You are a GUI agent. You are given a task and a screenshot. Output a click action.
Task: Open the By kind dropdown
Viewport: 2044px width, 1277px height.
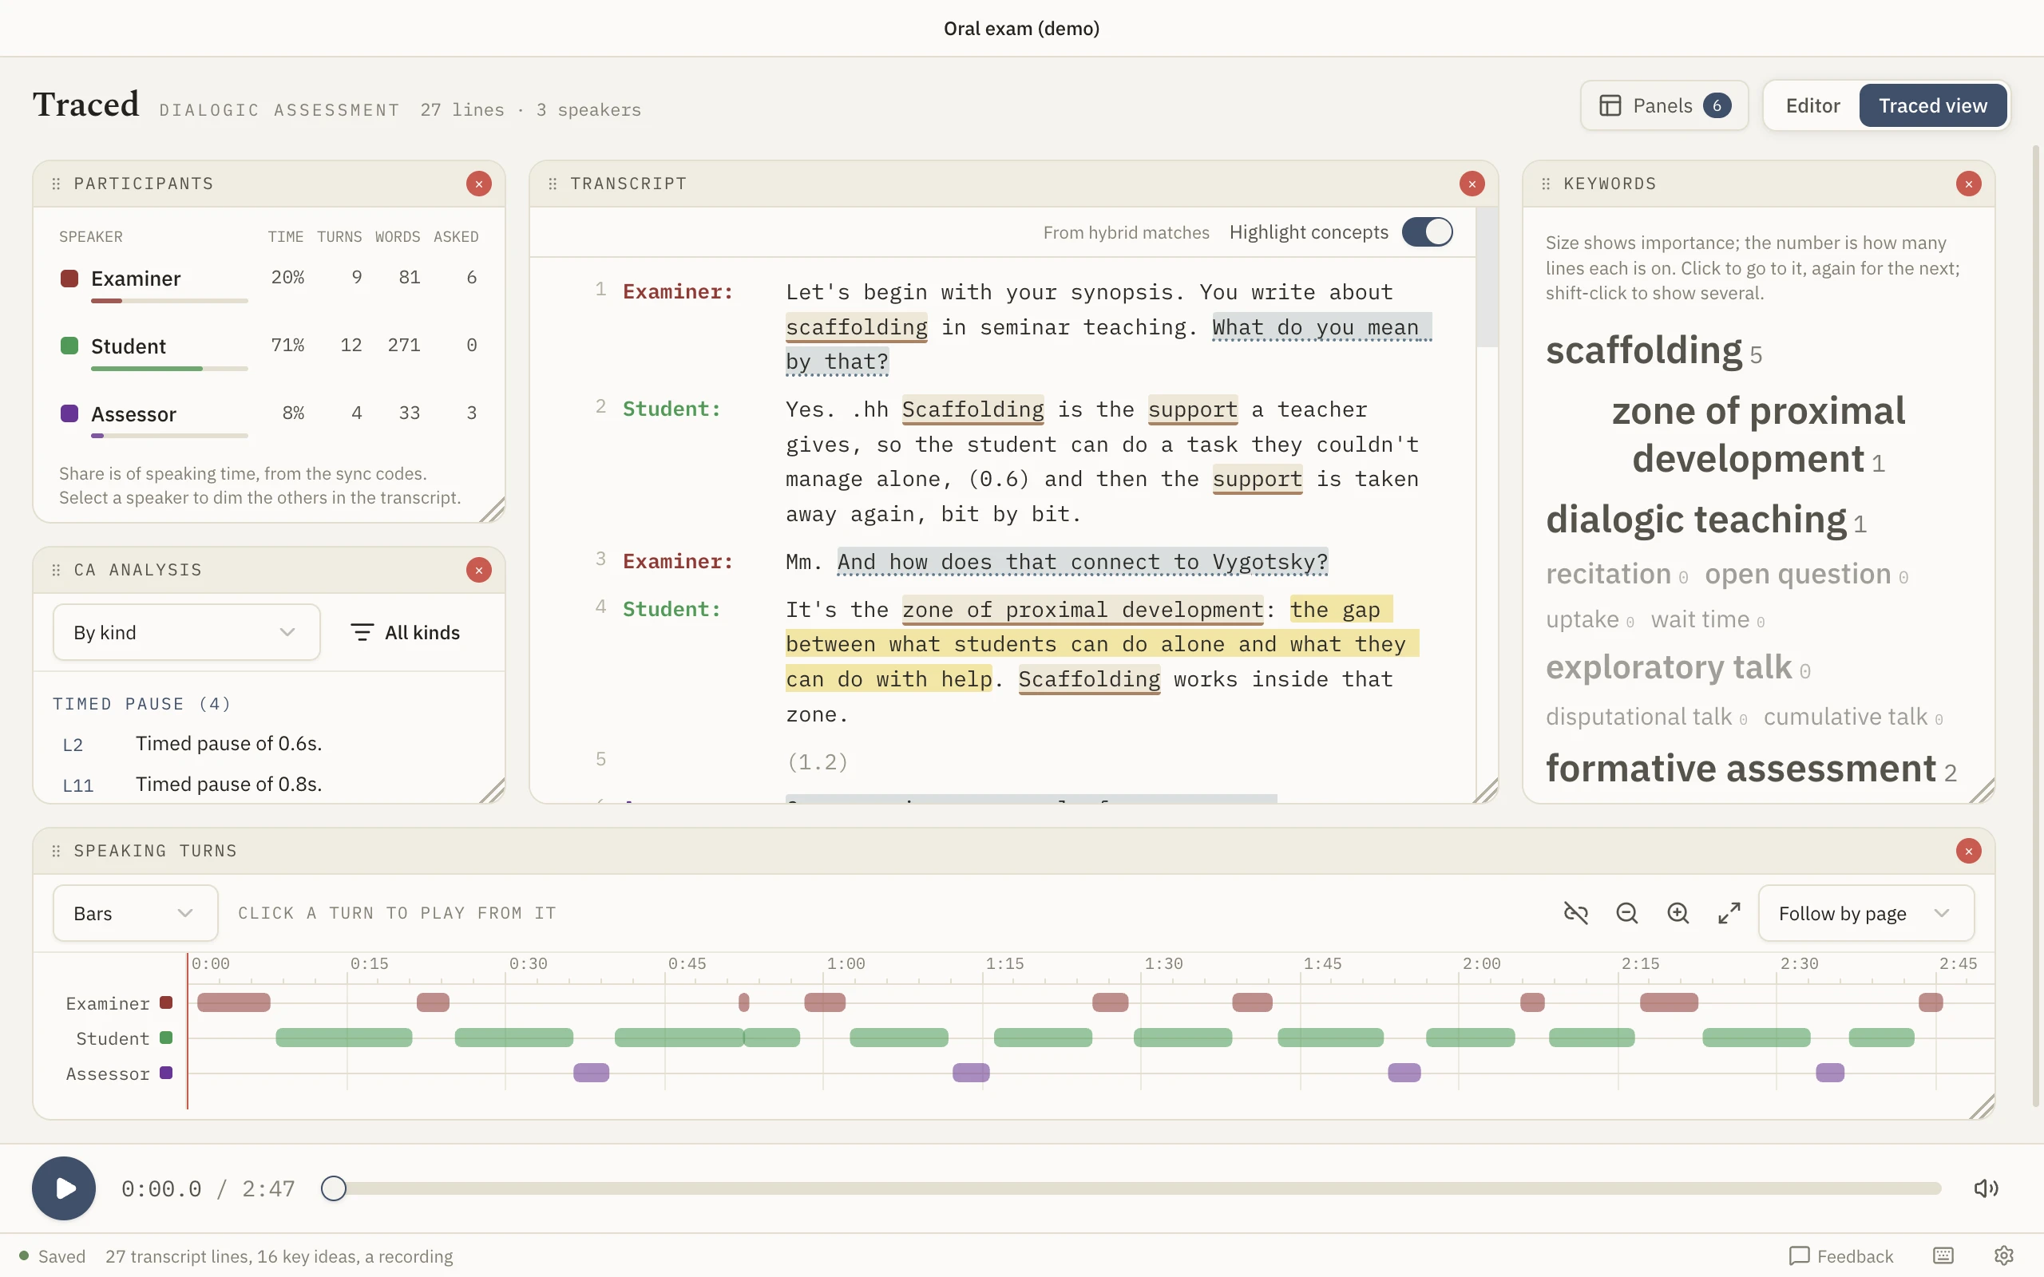click(186, 632)
